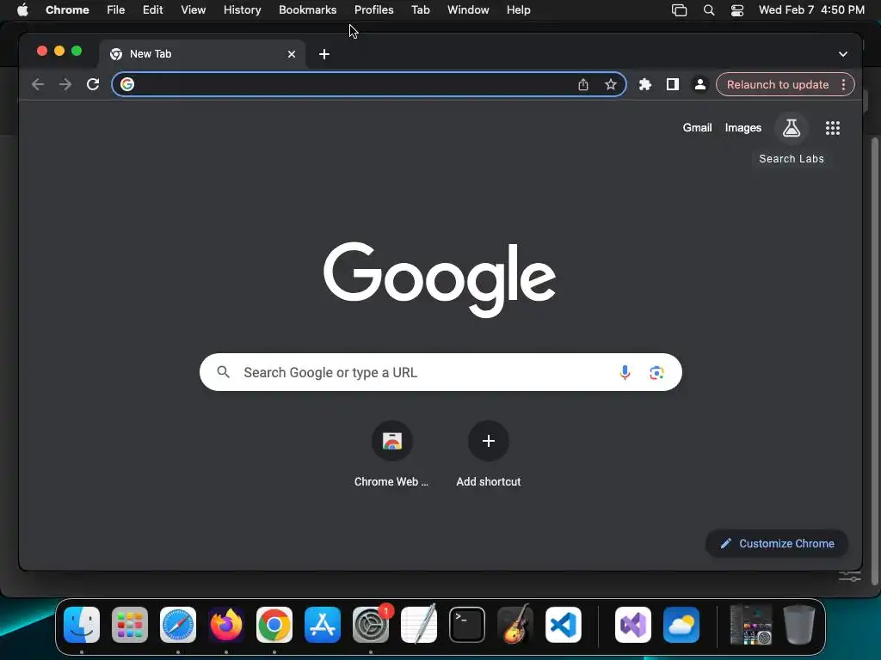This screenshot has width=881, height=660.
Task: Open the Tab menu
Action: (420, 10)
